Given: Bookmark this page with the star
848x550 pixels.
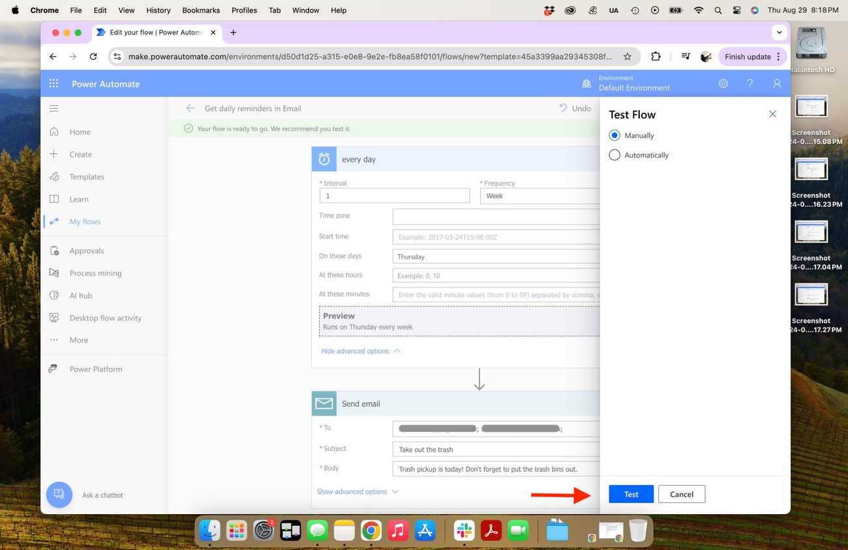Looking at the screenshot, I should (x=628, y=57).
